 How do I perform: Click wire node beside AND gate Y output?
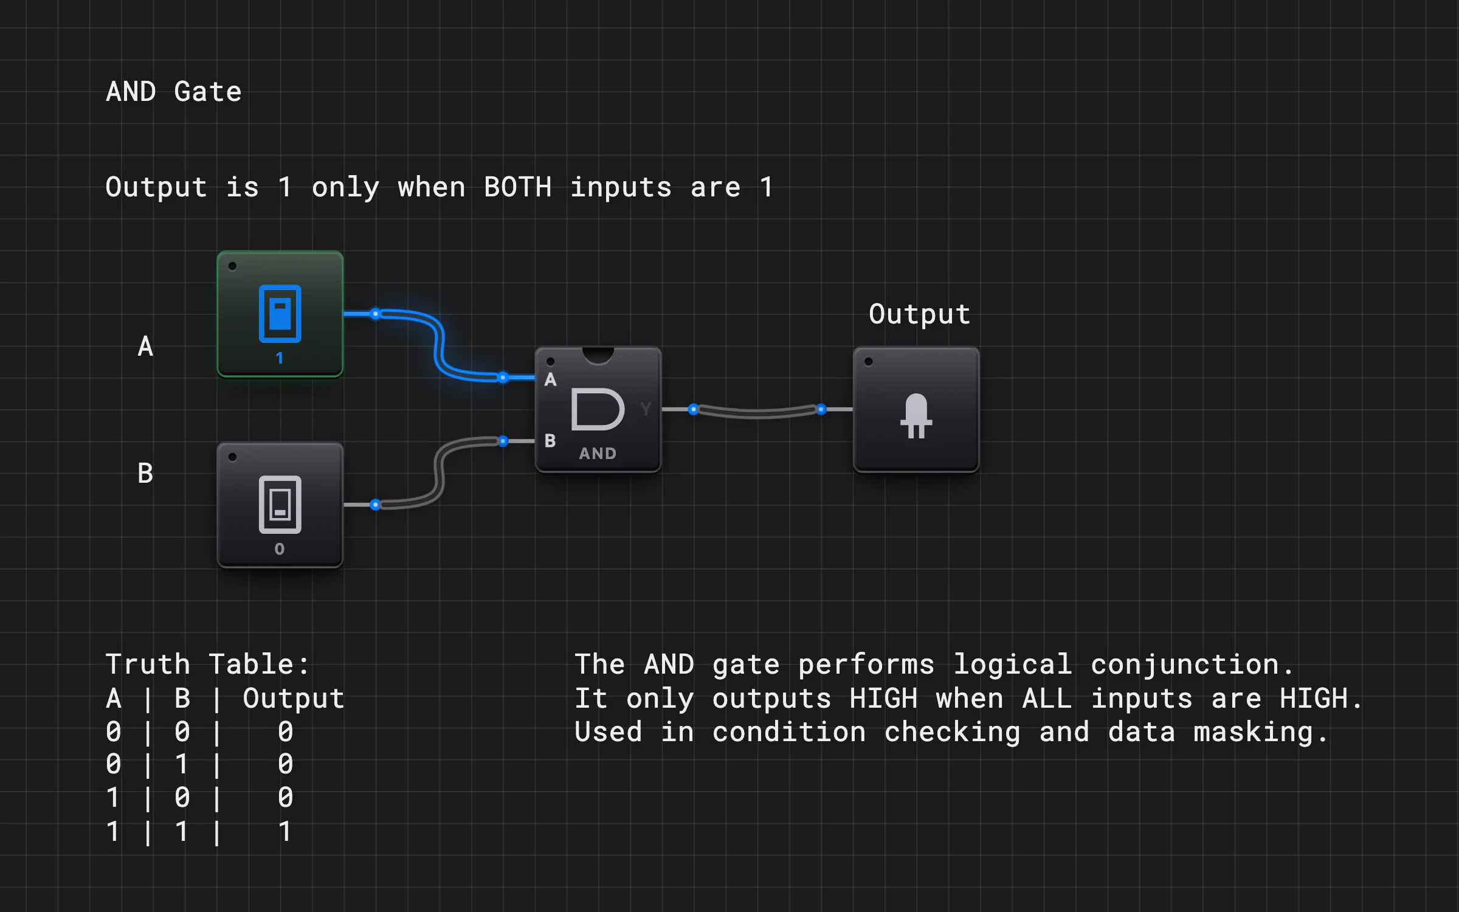pos(694,409)
